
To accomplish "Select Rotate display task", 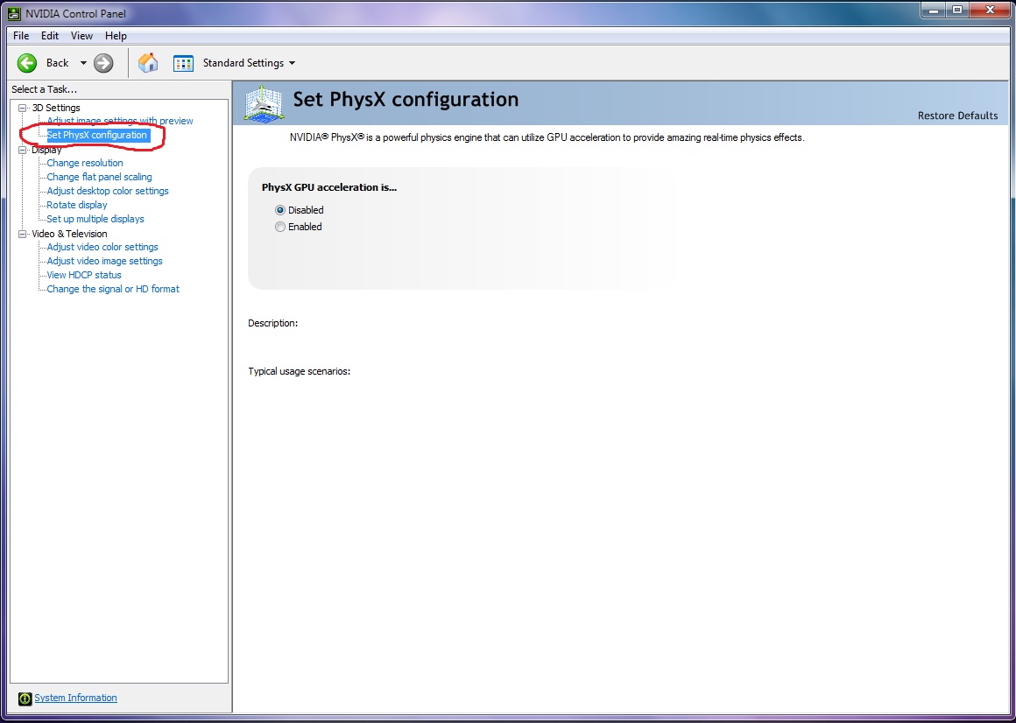I will [77, 205].
